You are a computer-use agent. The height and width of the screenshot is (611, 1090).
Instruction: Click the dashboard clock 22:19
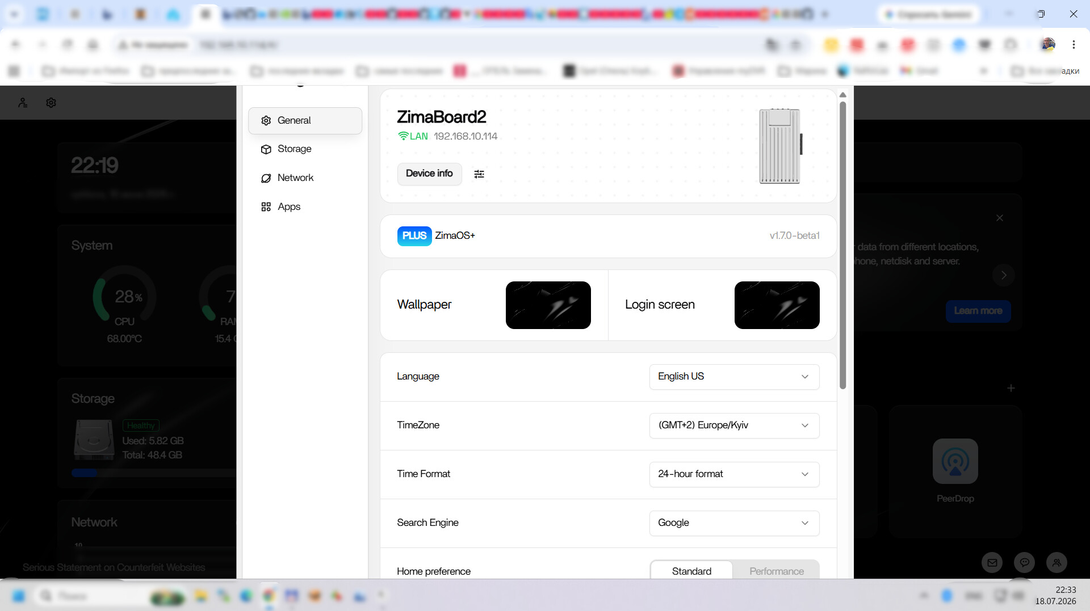[95, 165]
